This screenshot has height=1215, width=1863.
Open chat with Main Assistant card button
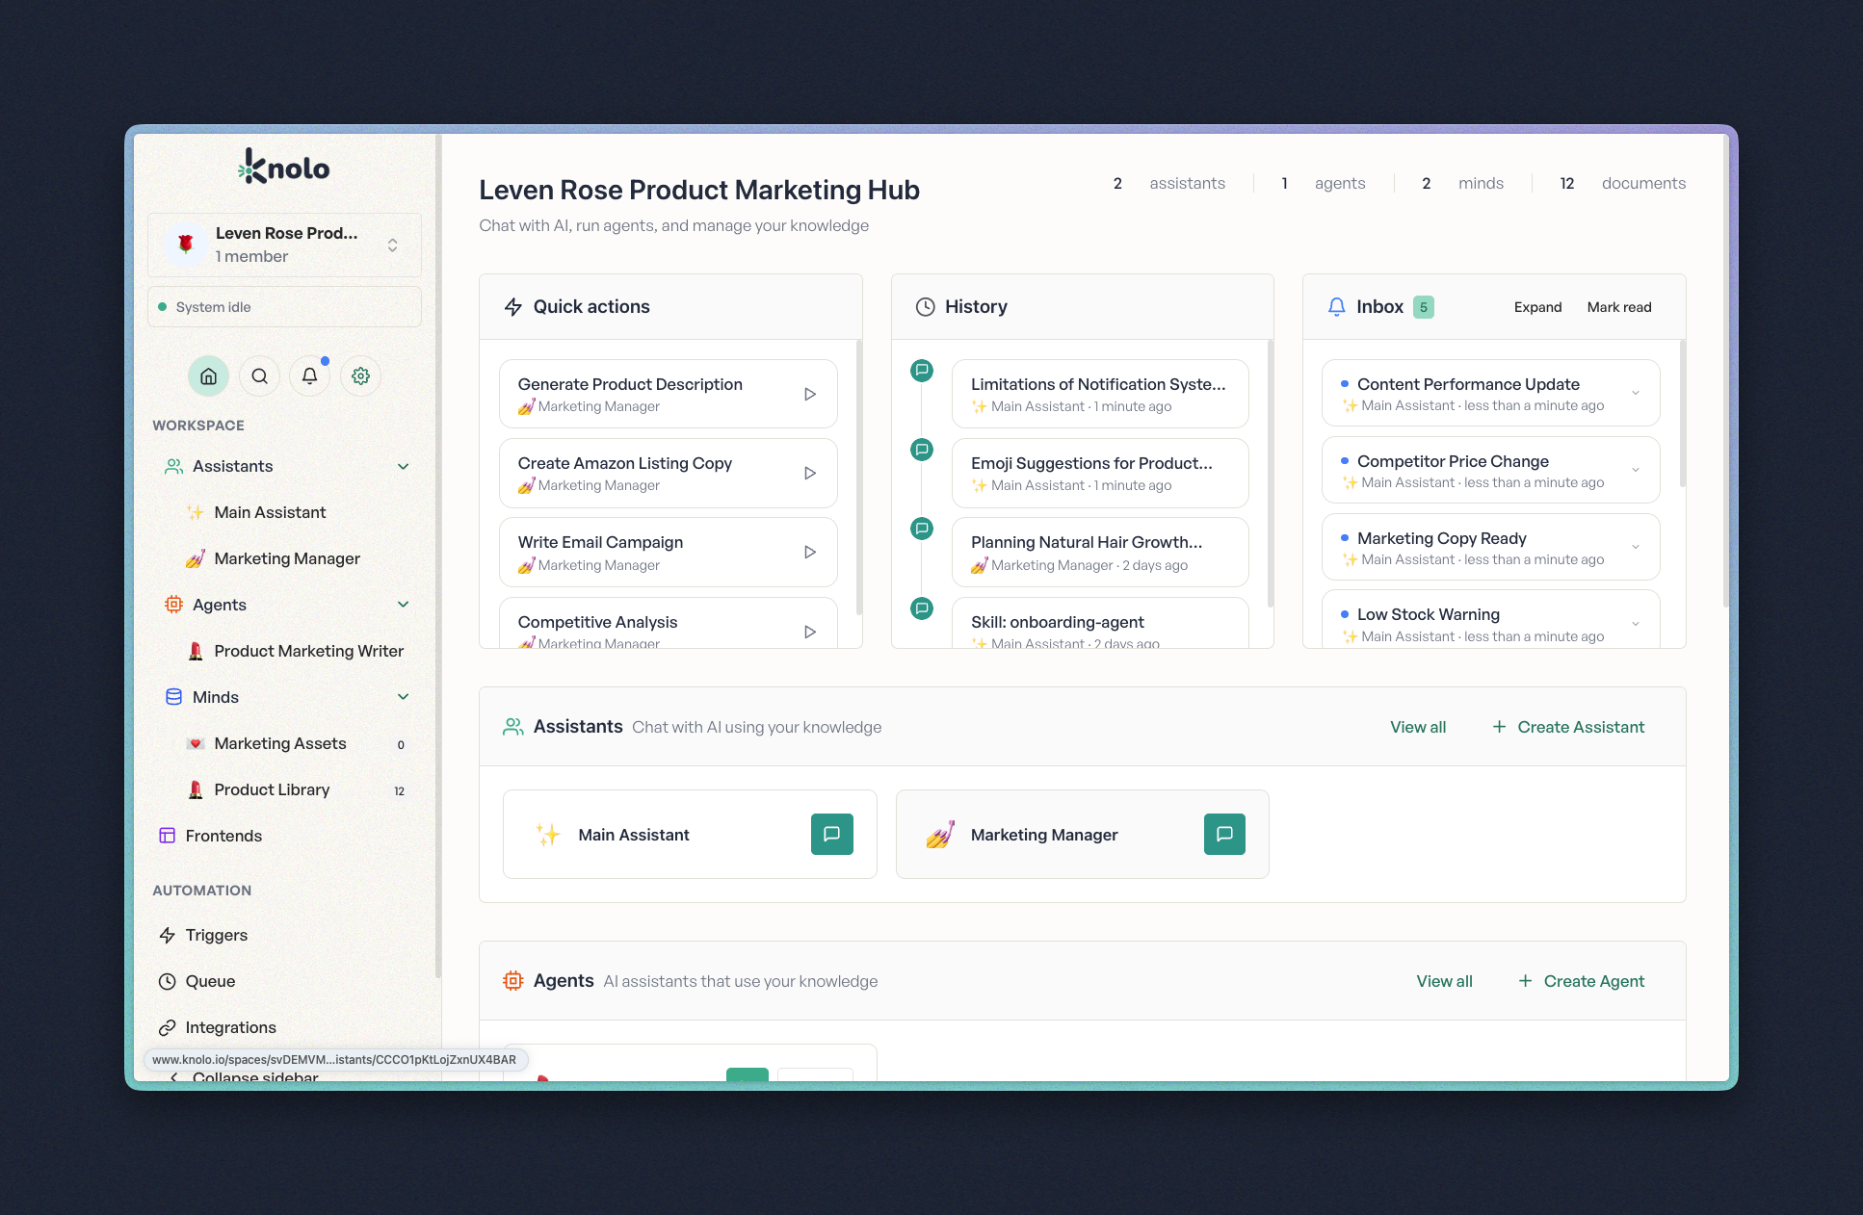(832, 834)
